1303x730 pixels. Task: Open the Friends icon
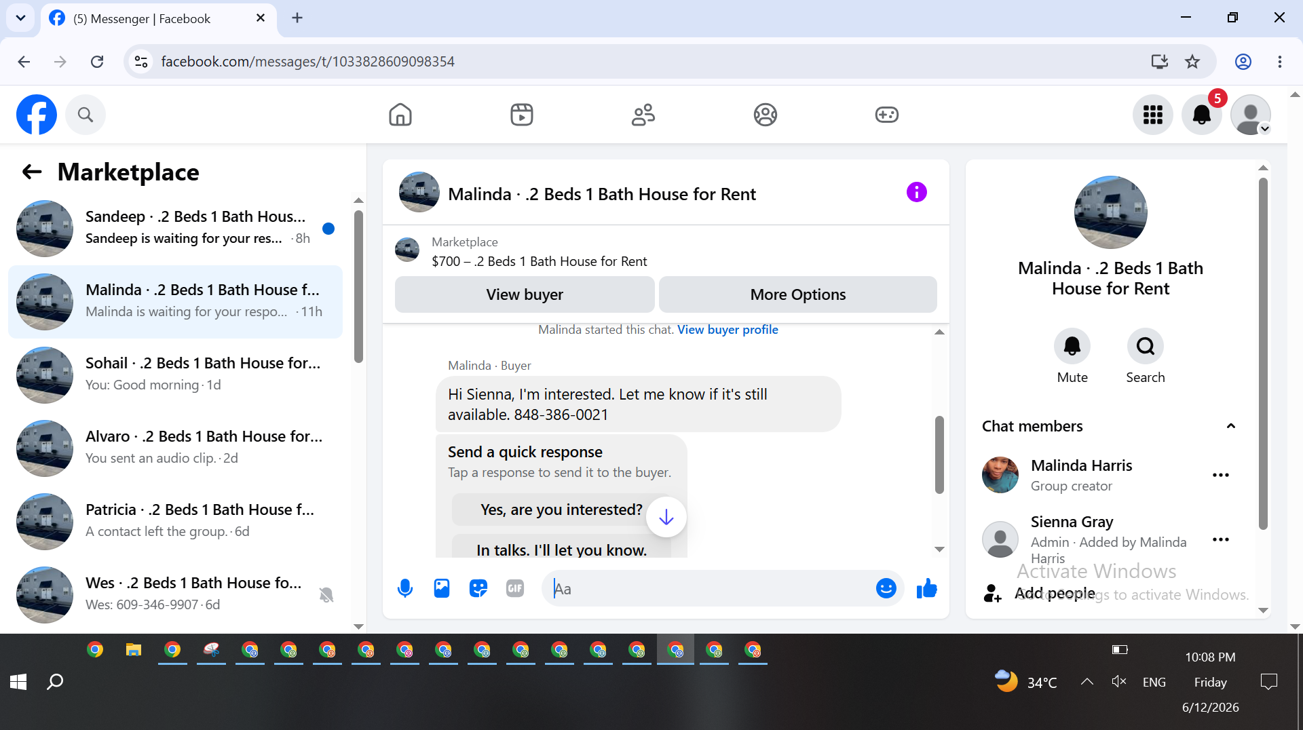point(643,115)
